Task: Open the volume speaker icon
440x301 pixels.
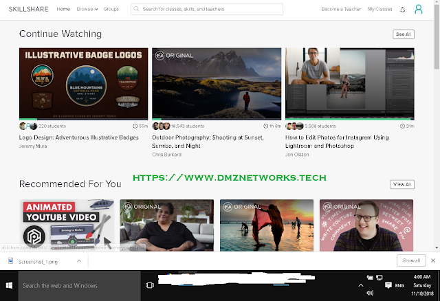Action: [370, 293]
